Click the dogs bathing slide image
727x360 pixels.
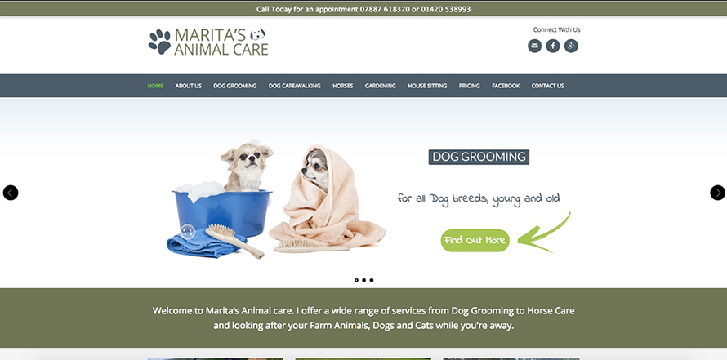[276, 201]
